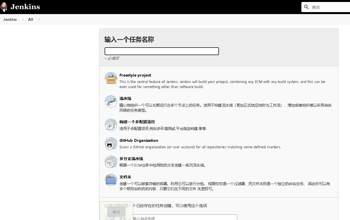Open the breadcrumb chevron after Jenkins
Image resolution: width=350 pixels, height=220 pixels.
pyautogui.click(x=23, y=19)
